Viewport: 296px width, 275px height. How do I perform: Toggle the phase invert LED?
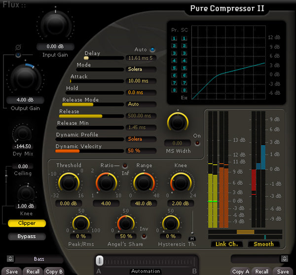click(18, 55)
